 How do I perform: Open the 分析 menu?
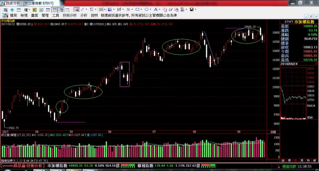pyautogui.click(x=84, y=16)
